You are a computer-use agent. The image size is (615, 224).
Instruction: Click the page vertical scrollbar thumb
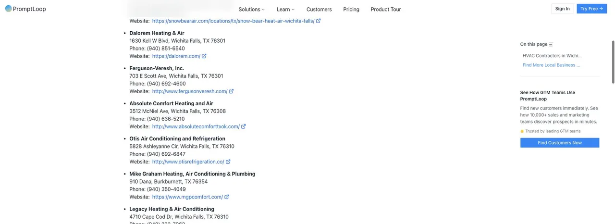tap(613, 62)
